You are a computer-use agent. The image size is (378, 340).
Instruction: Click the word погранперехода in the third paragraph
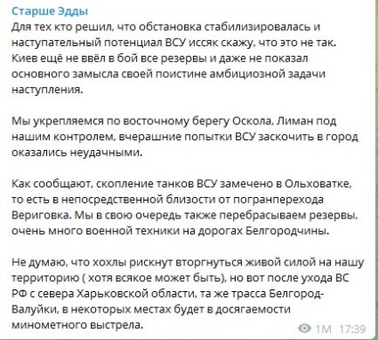[278, 200]
